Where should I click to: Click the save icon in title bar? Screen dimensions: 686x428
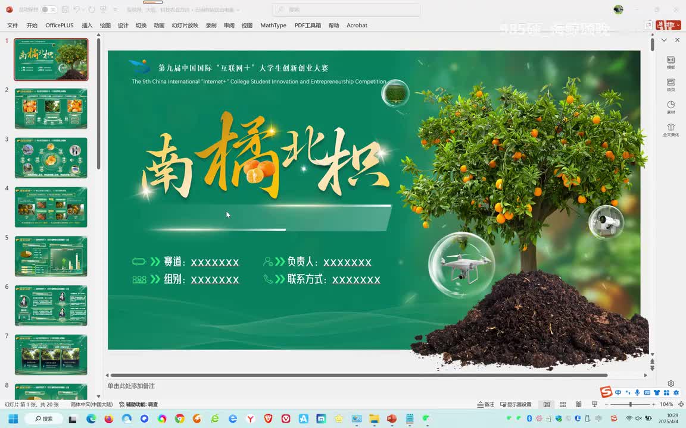pos(65,10)
